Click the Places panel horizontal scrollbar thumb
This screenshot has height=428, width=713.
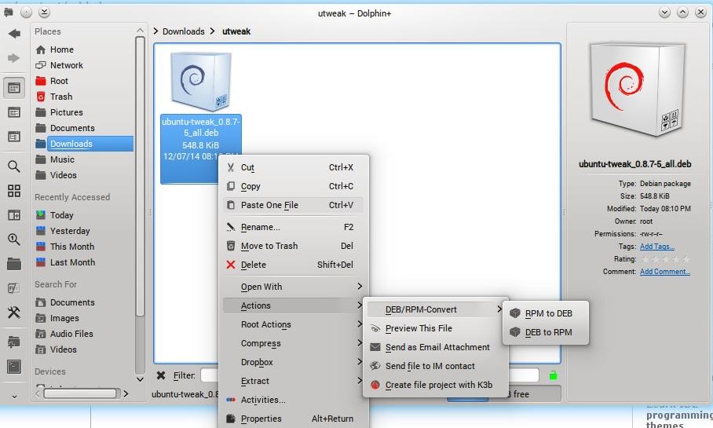tap(80, 393)
